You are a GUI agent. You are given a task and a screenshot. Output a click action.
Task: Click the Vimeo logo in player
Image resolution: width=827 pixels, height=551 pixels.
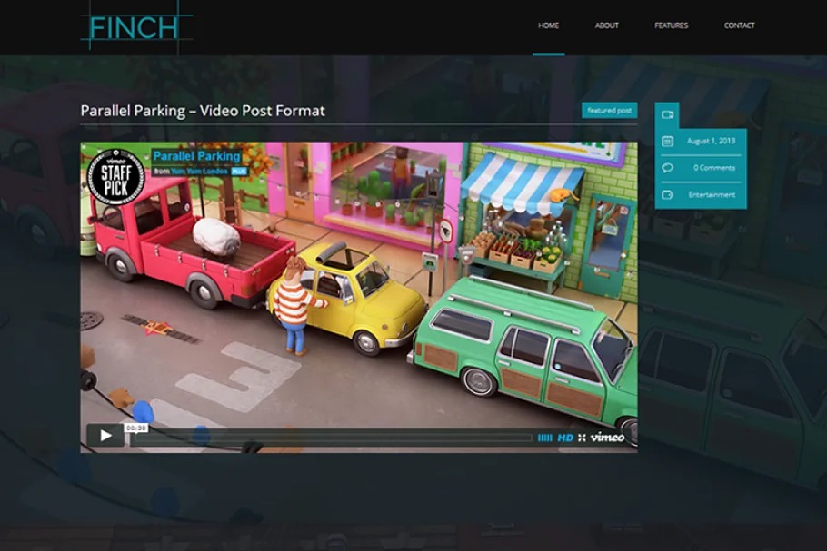607,438
